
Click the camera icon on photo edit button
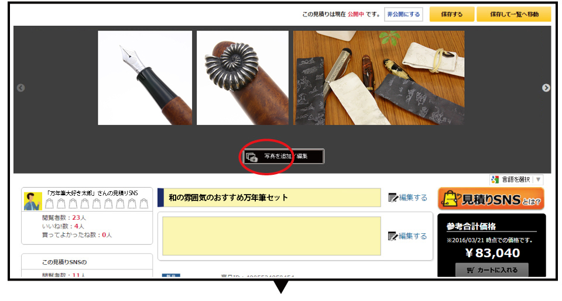(252, 157)
